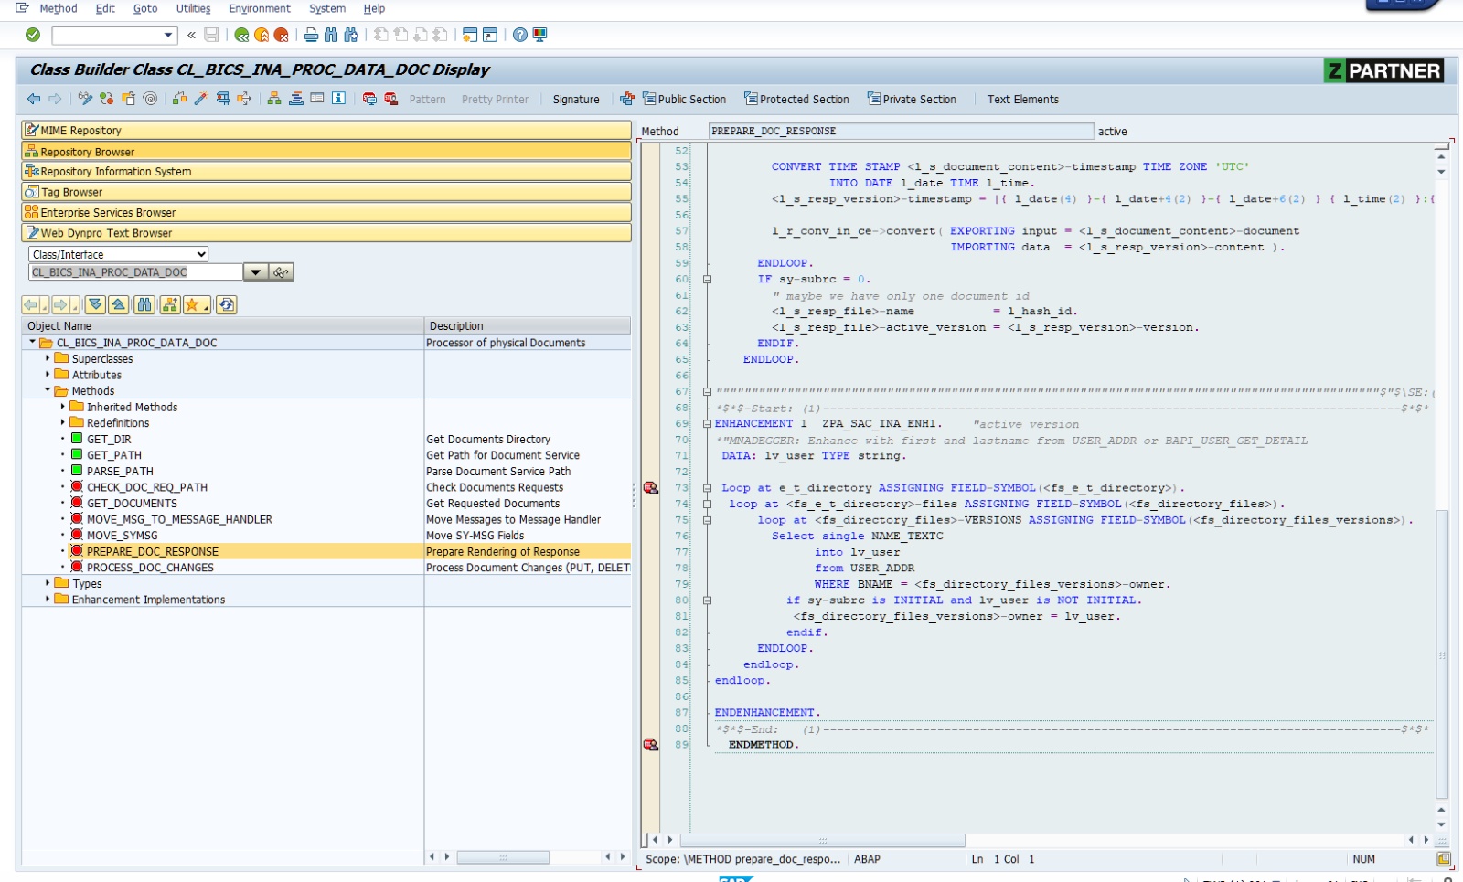The height and width of the screenshot is (882, 1463).
Task: Open the Protected Section button
Action: pyautogui.click(x=796, y=99)
